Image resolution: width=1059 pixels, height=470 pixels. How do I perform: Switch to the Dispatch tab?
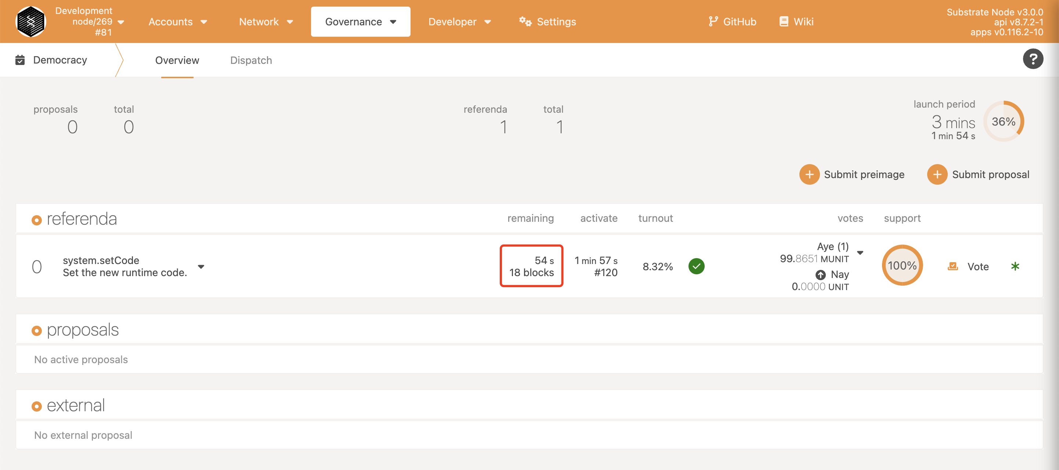tap(250, 60)
